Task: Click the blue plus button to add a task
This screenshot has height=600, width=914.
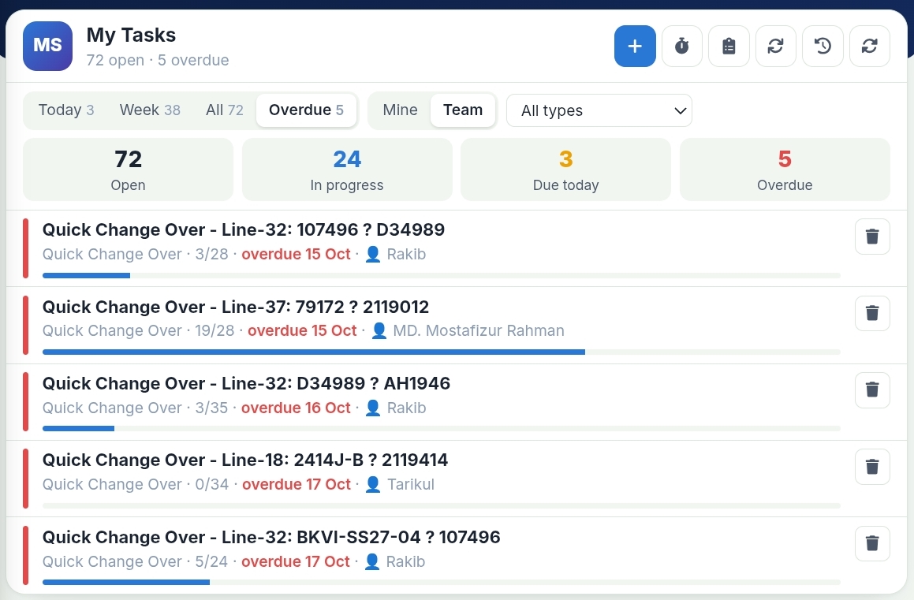Action: coord(635,46)
